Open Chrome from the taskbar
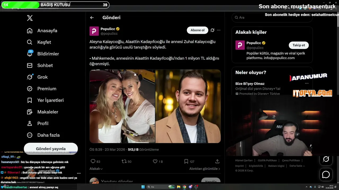This screenshot has width=339, height=190. point(184,187)
